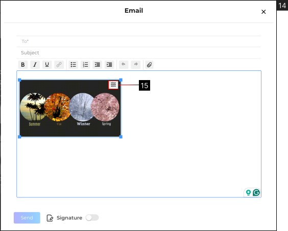Enable the Signature toggle switch

point(92,218)
